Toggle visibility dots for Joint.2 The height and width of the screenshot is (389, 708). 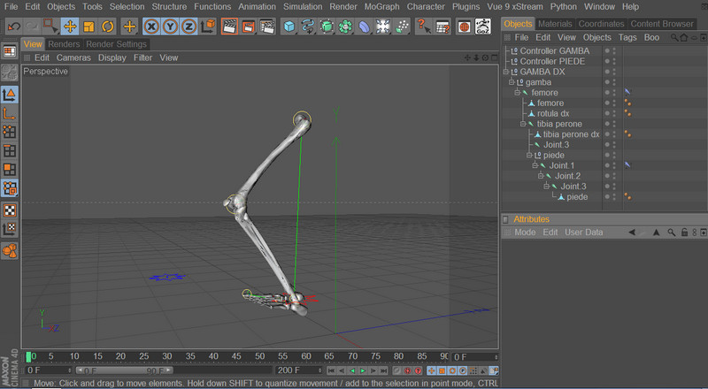[x=613, y=176]
